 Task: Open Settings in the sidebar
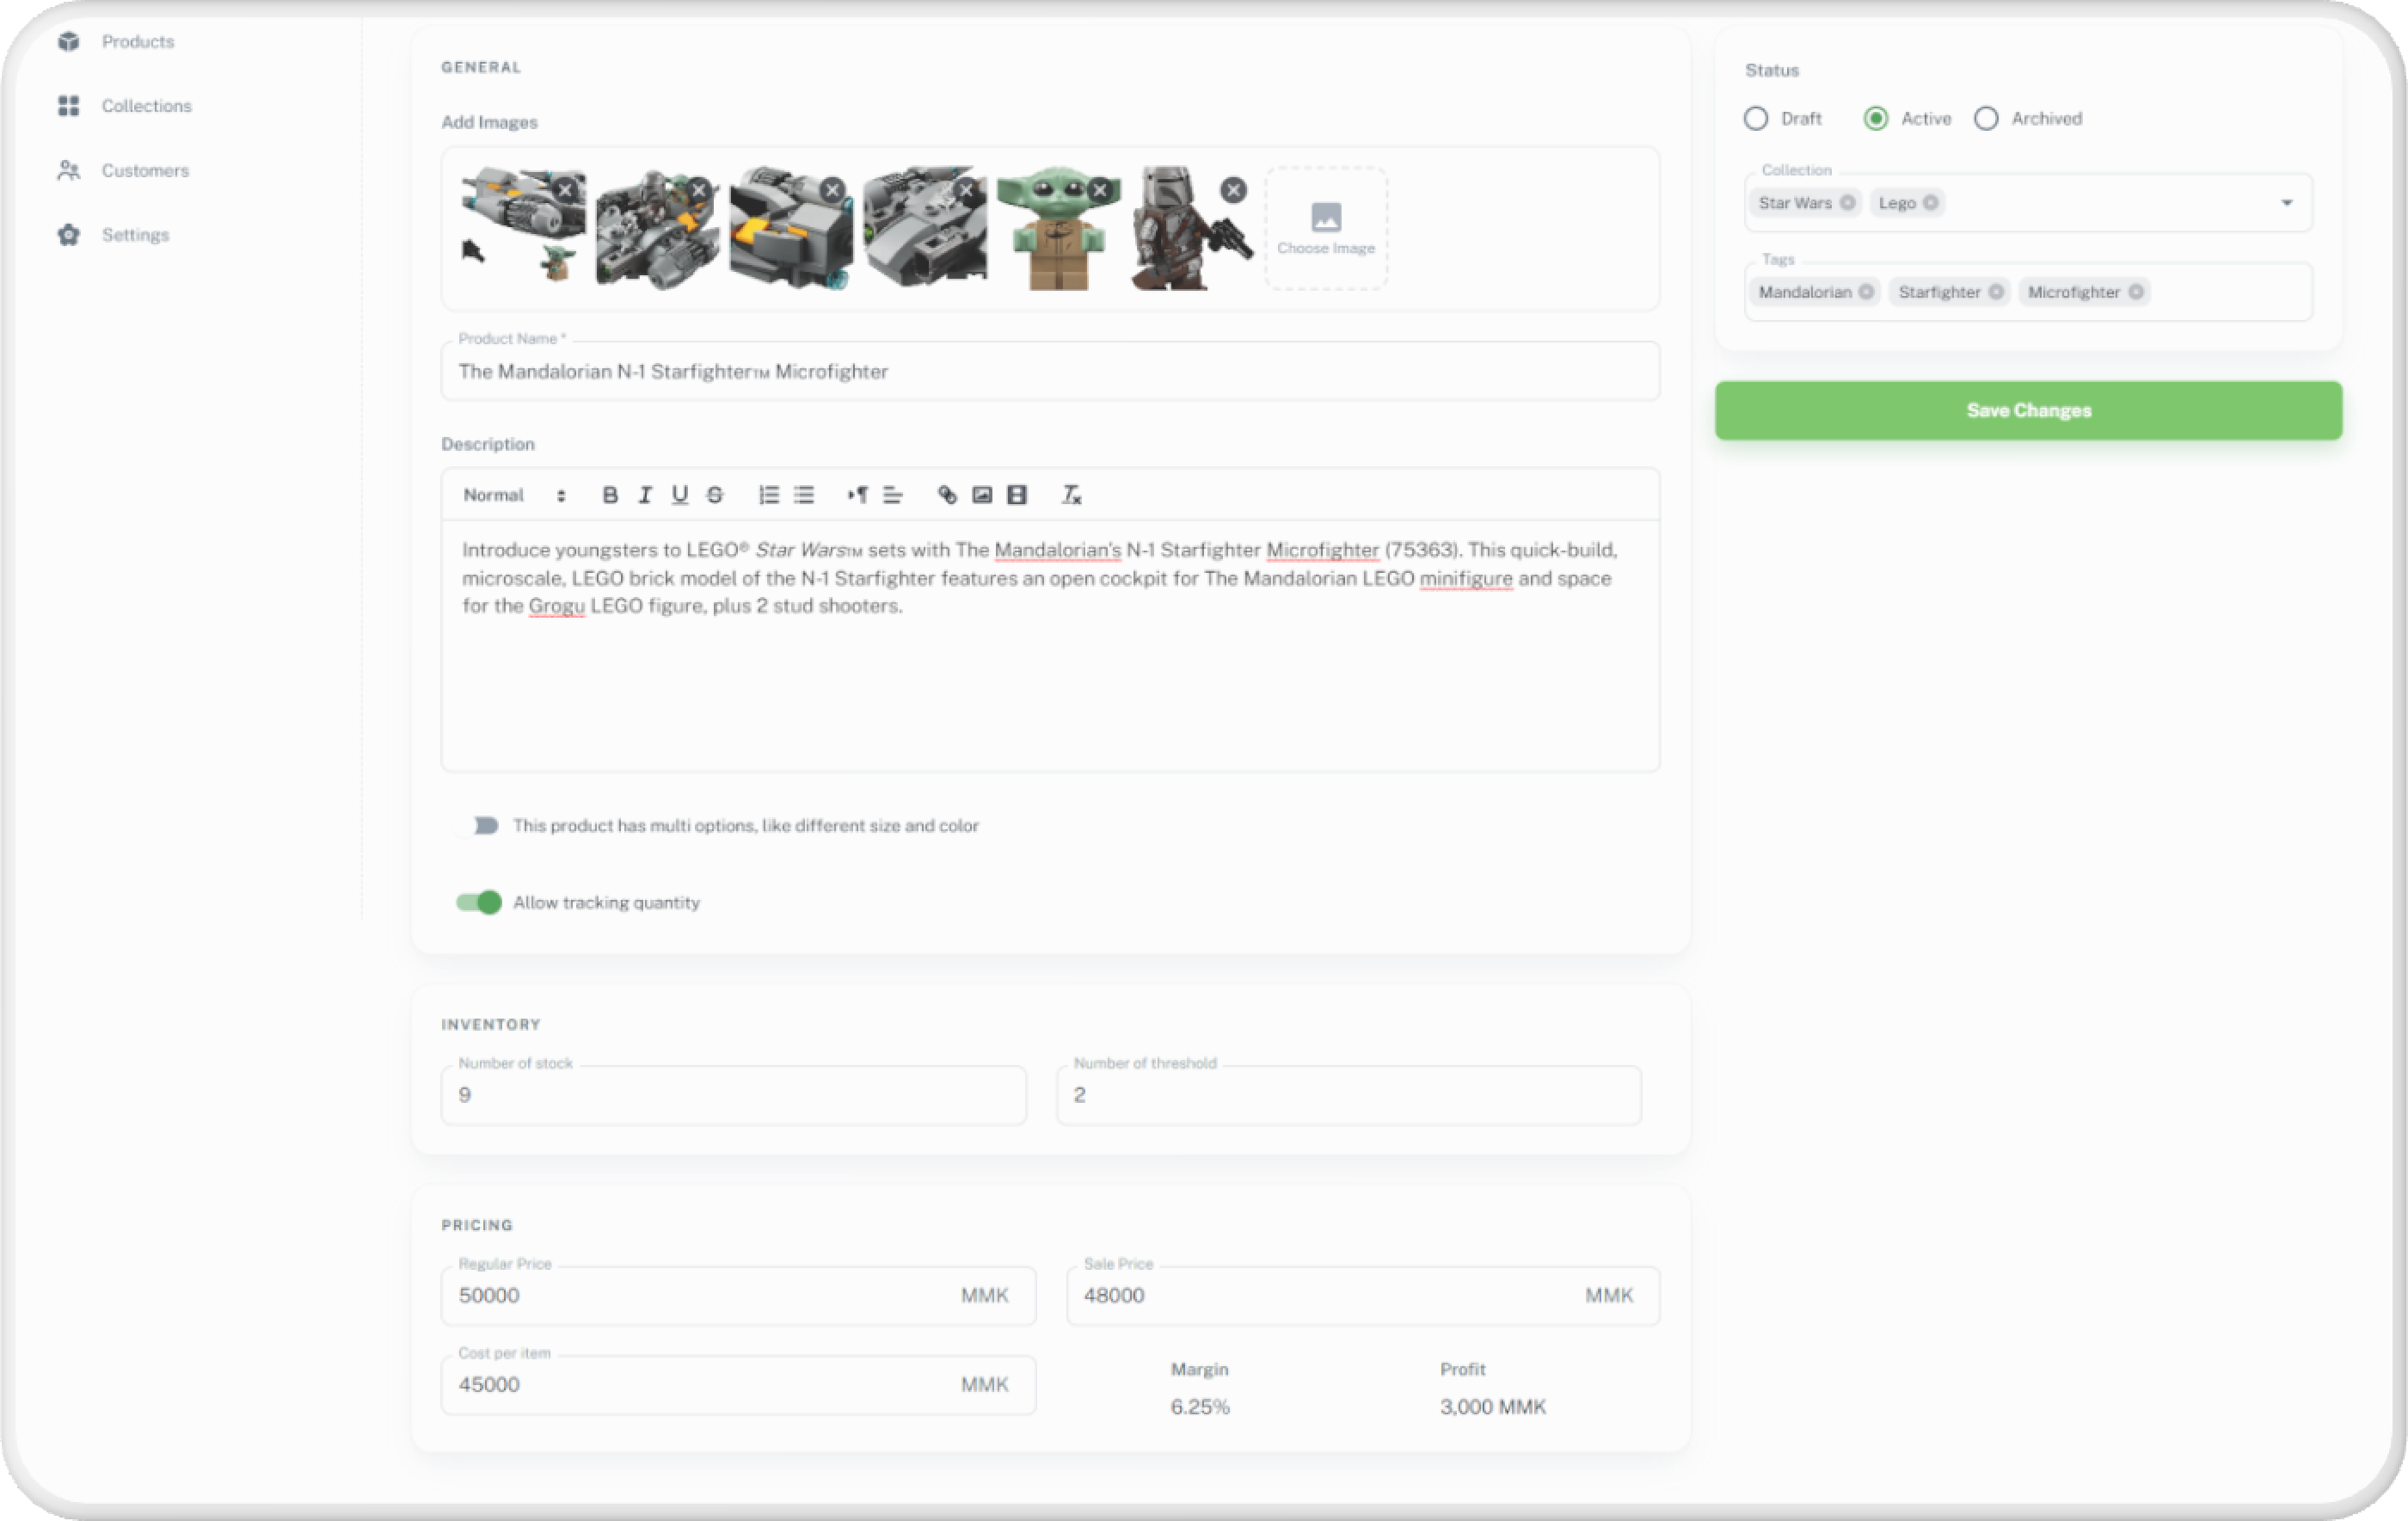pos(135,234)
